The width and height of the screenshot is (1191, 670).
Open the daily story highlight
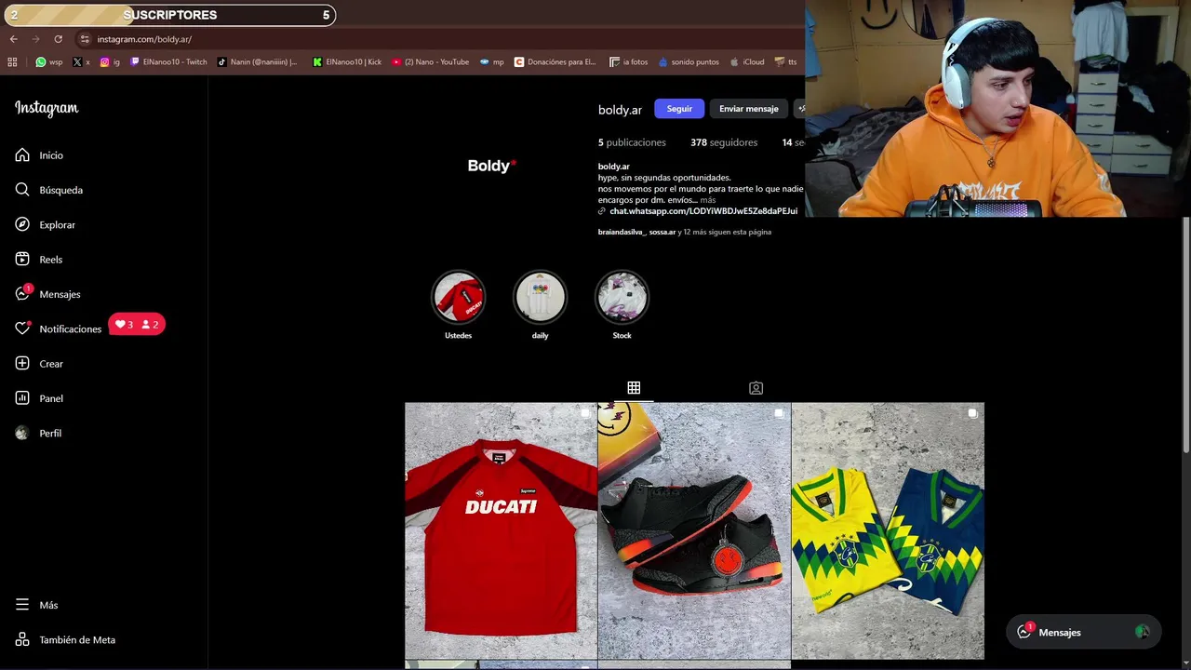[x=540, y=297]
